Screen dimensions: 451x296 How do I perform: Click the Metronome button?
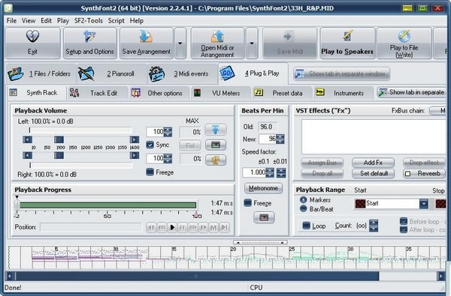pos(263,188)
